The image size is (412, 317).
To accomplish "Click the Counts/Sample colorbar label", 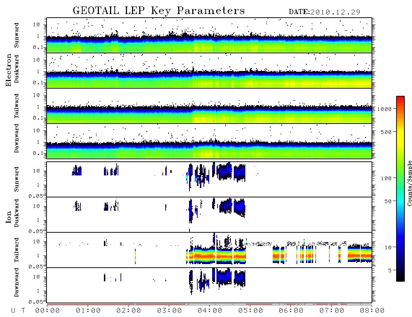I will [409, 183].
